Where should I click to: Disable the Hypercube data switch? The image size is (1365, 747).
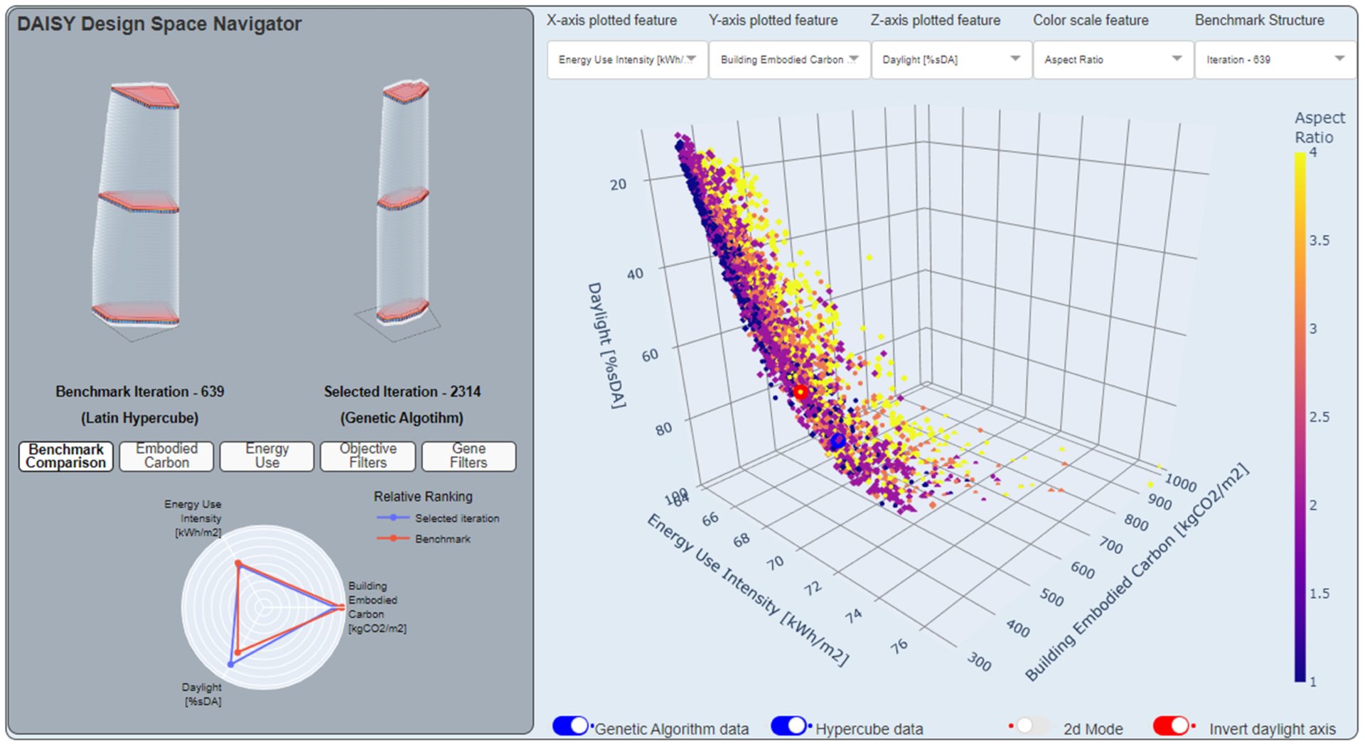[x=789, y=726]
